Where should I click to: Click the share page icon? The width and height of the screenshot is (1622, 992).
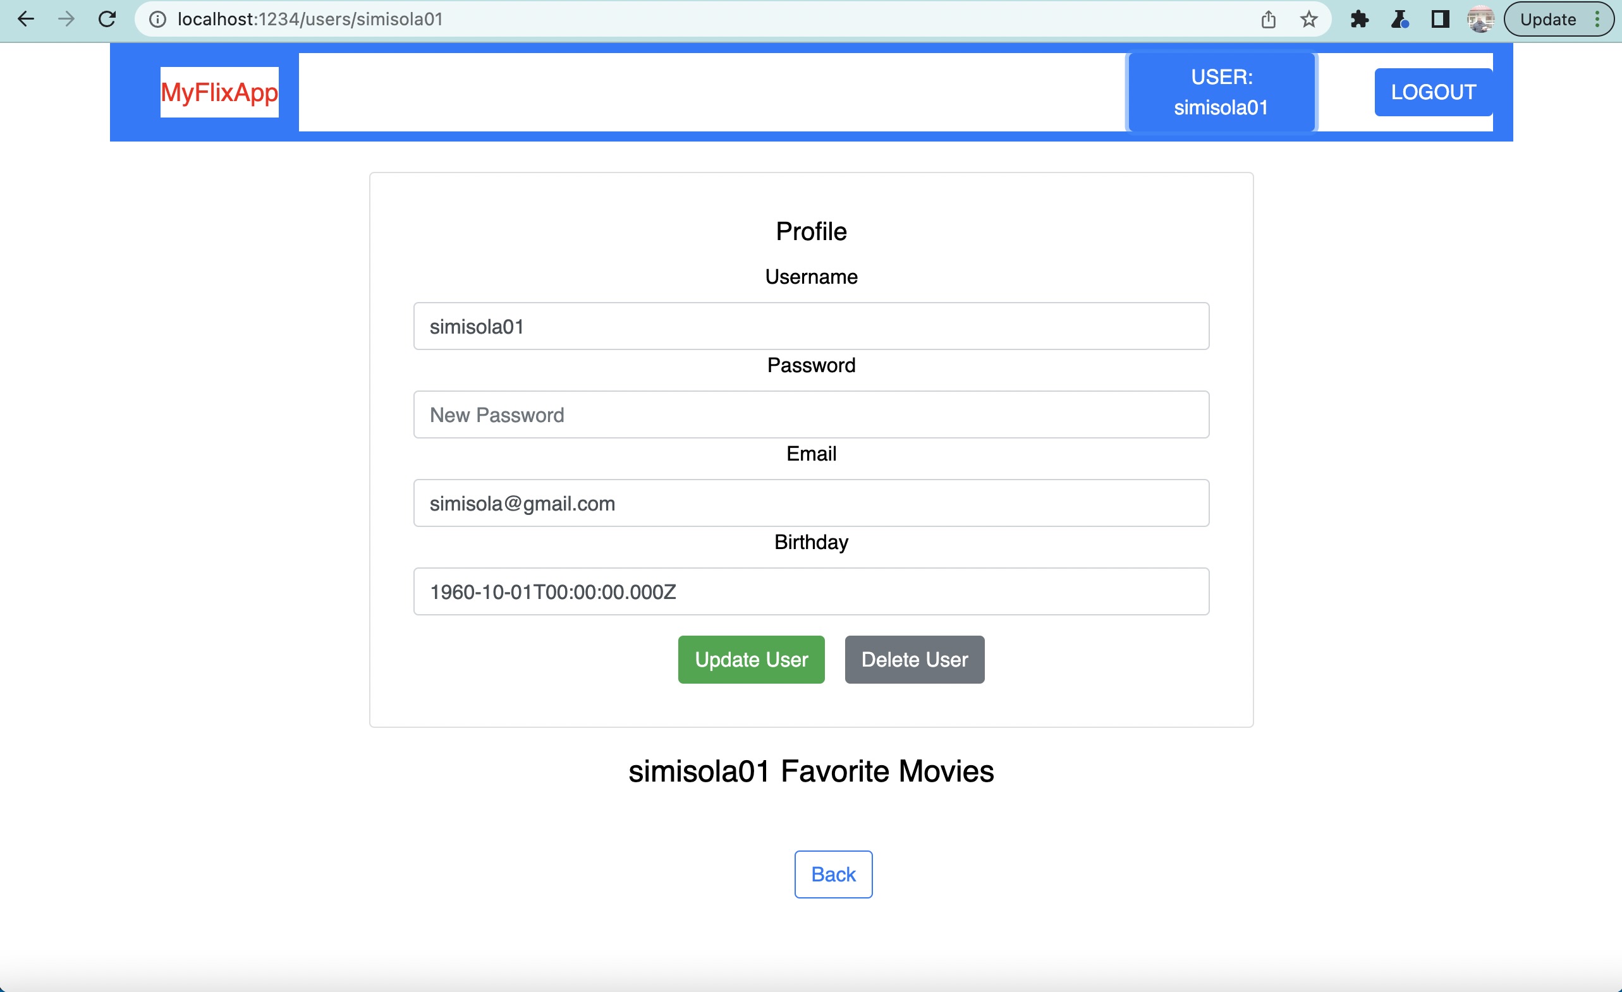(x=1269, y=19)
